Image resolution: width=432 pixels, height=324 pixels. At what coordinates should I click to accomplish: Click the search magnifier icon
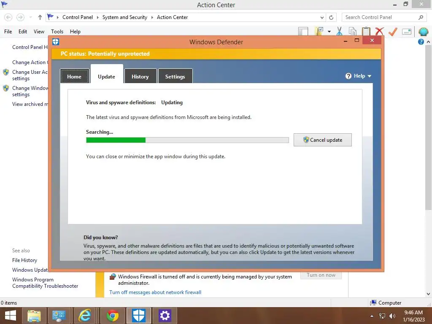[x=421, y=17]
